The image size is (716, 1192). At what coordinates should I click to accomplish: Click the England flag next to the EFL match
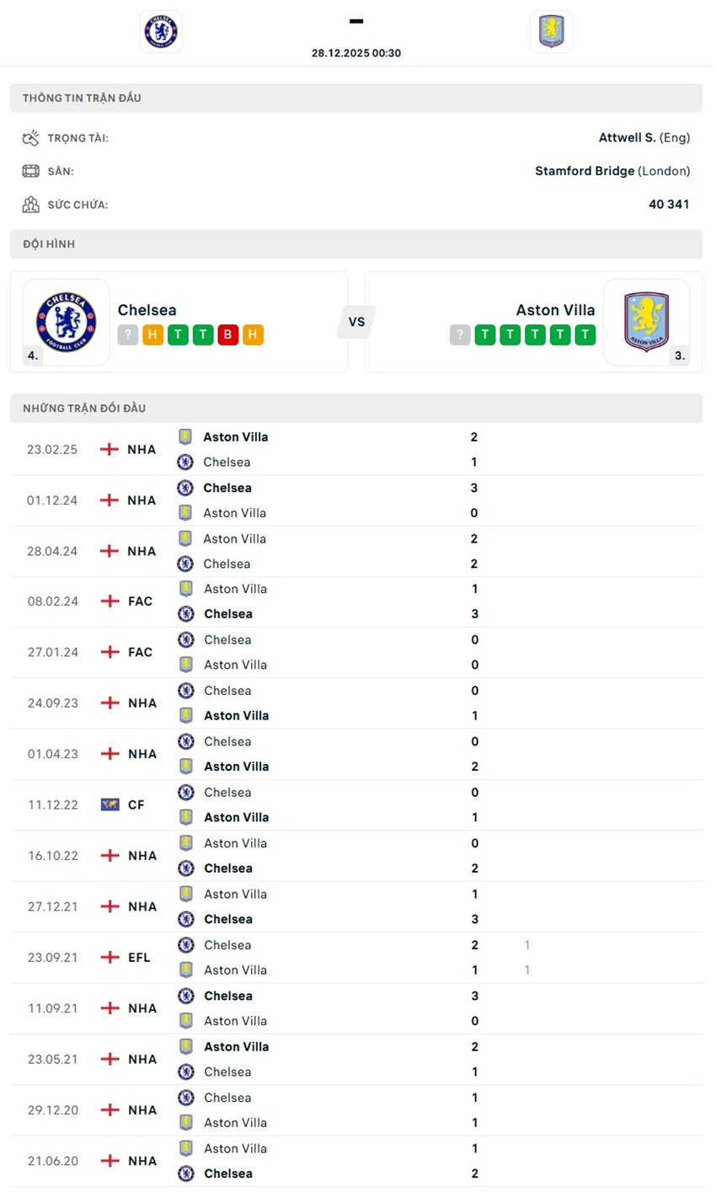pyautogui.click(x=110, y=957)
